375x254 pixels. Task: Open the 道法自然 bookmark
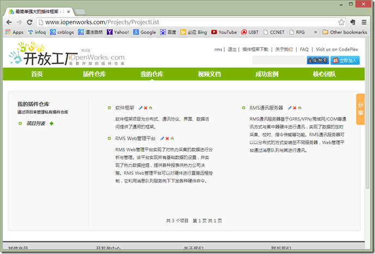click(x=91, y=32)
